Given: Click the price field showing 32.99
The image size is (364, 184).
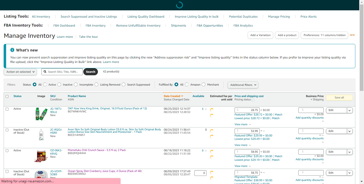Looking at the screenshot, I should [247, 131].
